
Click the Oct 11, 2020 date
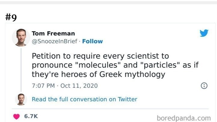point(79,86)
